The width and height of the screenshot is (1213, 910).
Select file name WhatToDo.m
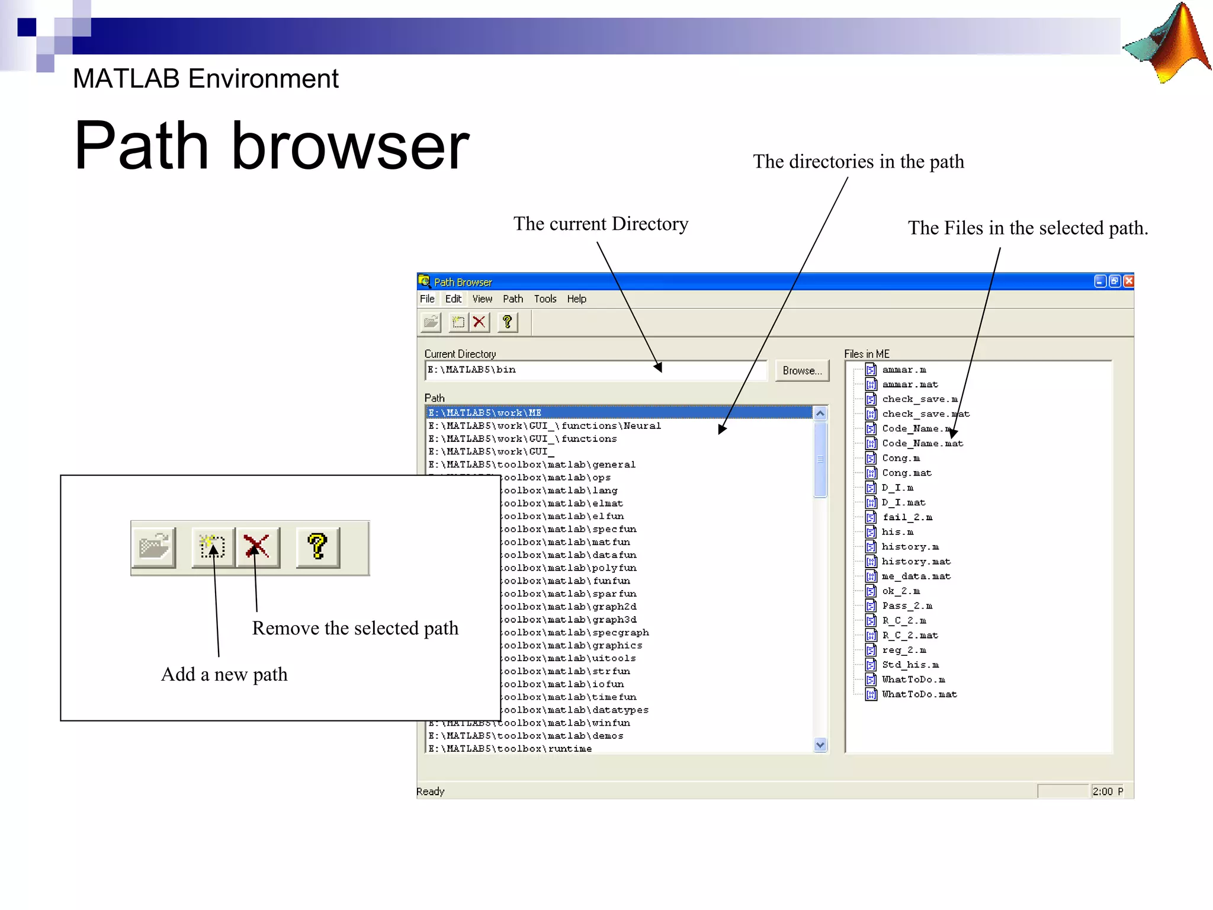click(x=913, y=680)
